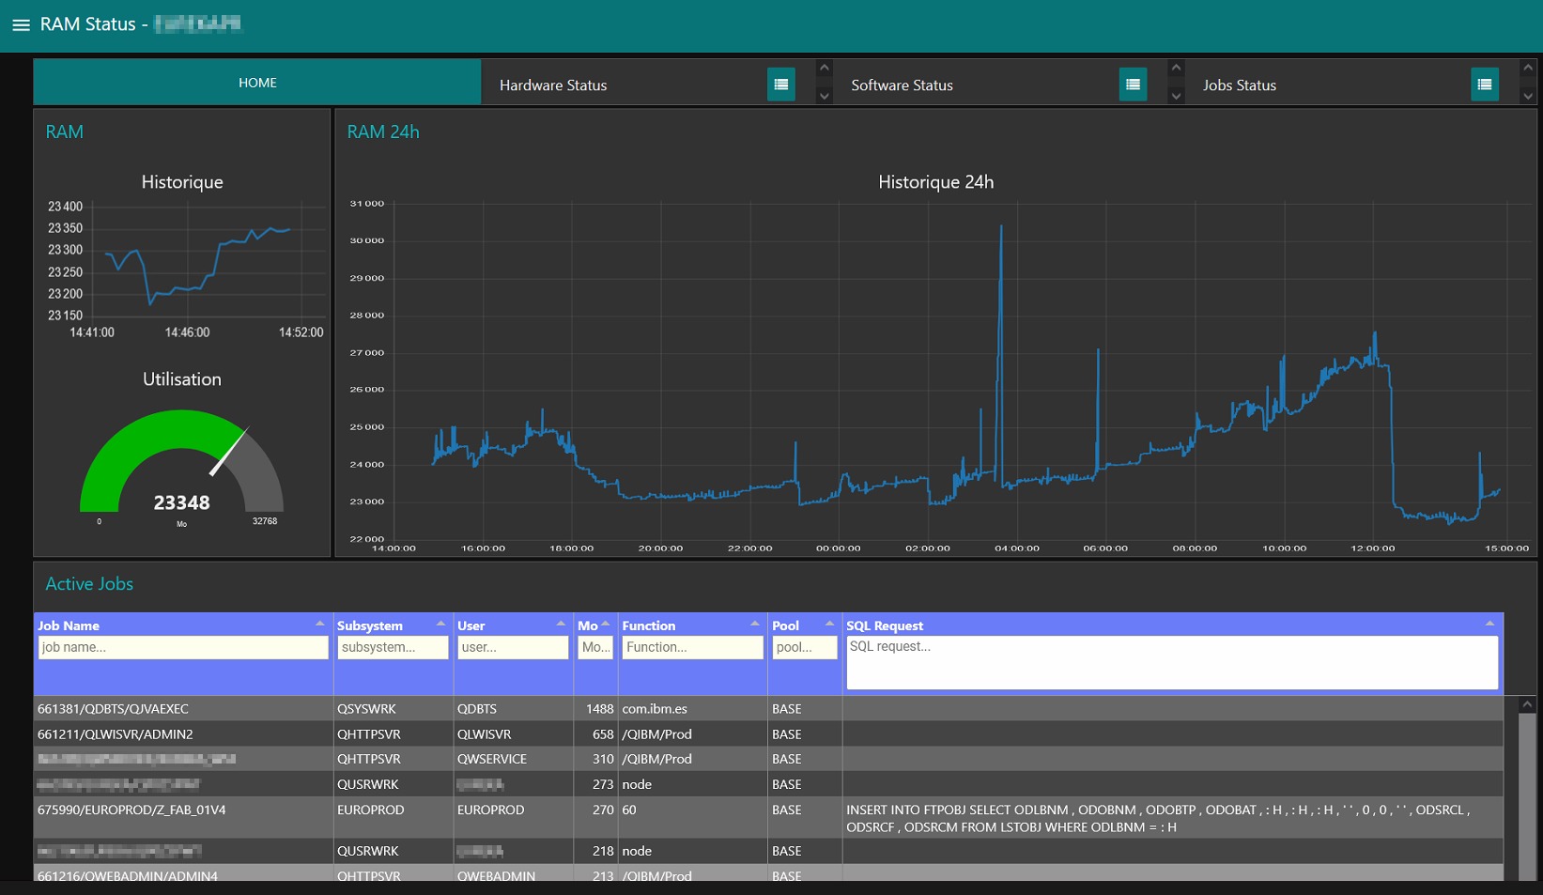Sort by SQL Request column arrow
The height and width of the screenshot is (895, 1543).
pos(1489,625)
